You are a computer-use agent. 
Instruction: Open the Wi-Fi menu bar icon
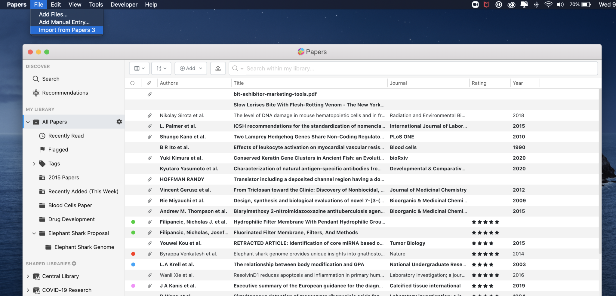(x=548, y=5)
